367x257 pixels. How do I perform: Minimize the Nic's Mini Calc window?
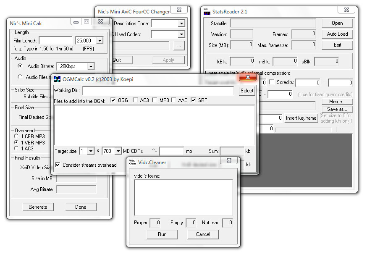click(x=76, y=22)
